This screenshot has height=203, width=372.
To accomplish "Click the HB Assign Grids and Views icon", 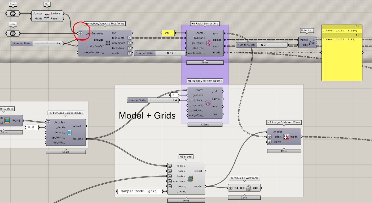I will pyautogui.click(x=286, y=137).
